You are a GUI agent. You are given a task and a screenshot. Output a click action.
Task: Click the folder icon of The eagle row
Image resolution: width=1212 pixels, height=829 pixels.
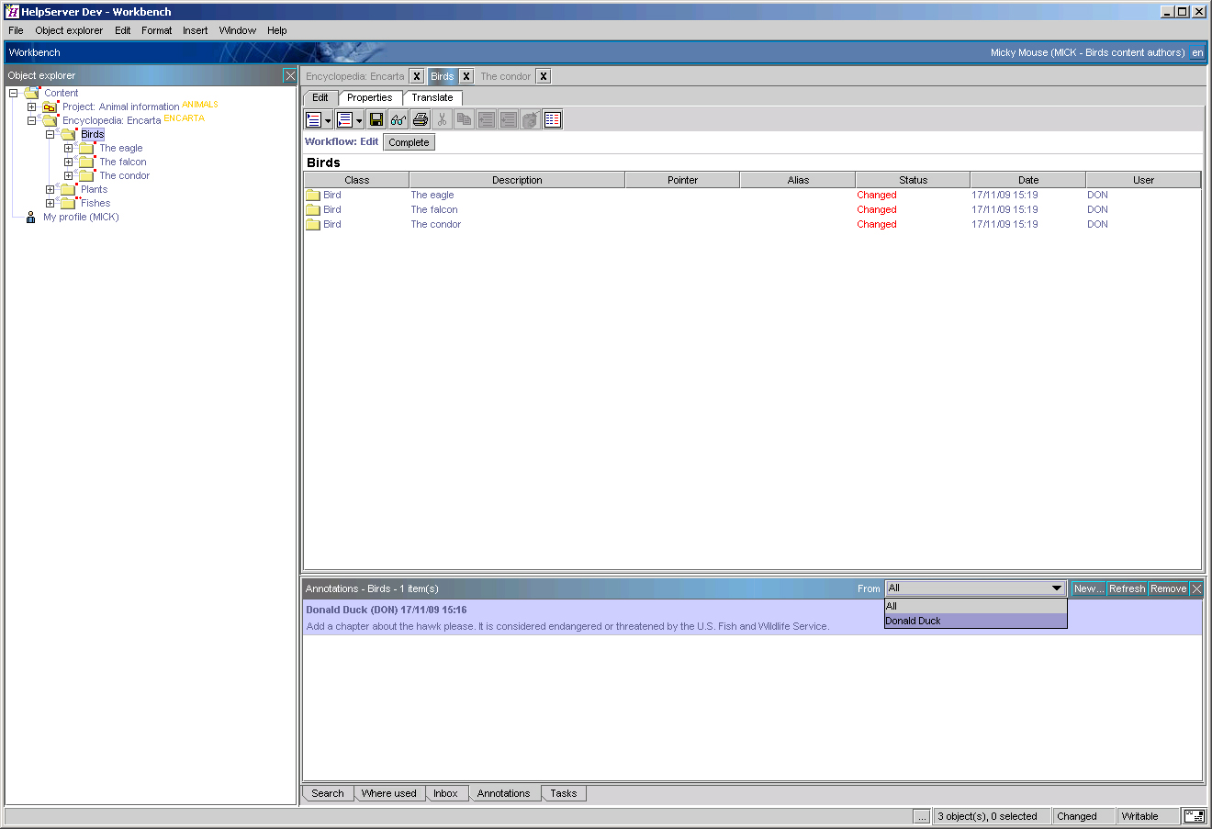point(313,195)
